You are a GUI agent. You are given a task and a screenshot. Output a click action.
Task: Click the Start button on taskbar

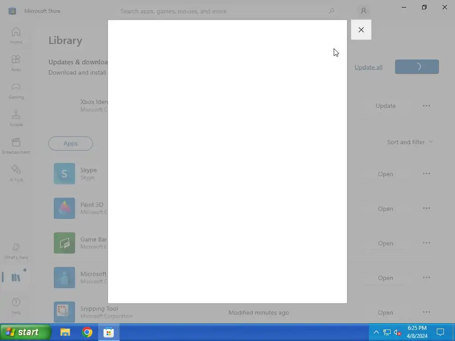(x=25, y=332)
